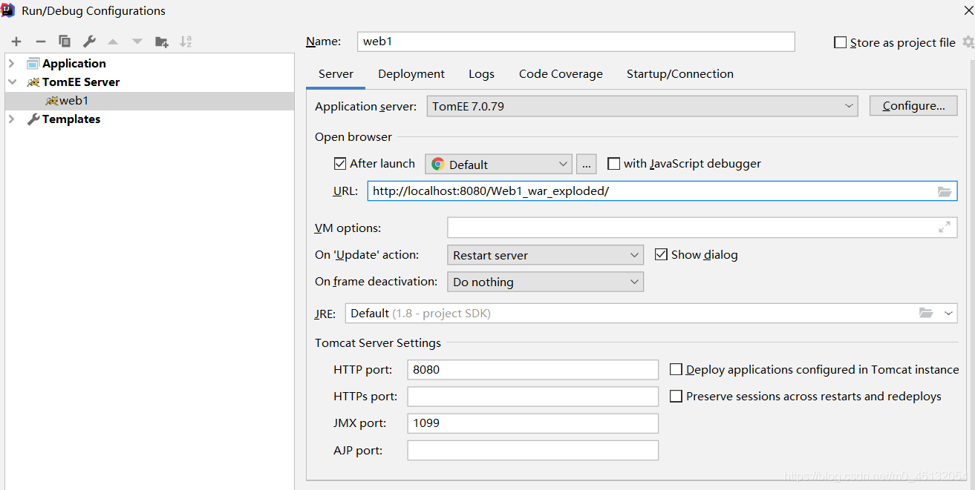Sort configurations alphabetically

186,42
